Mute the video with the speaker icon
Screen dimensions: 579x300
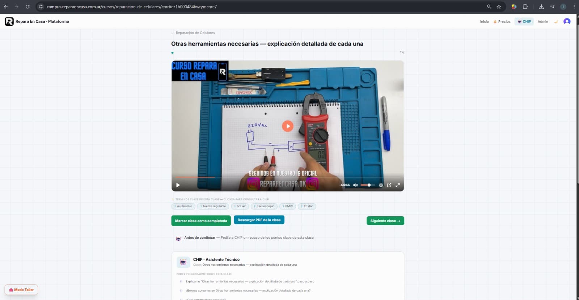coord(355,185)
